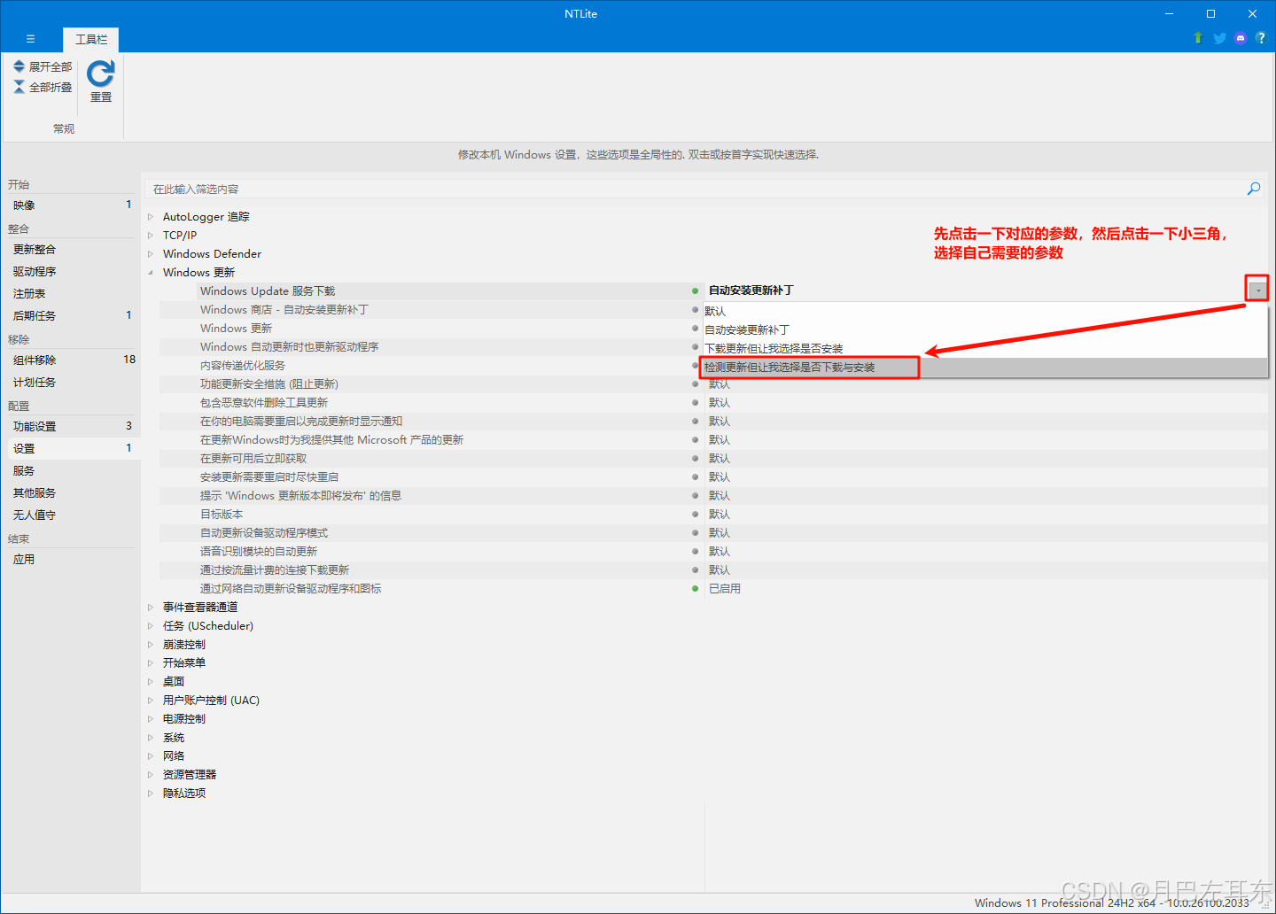Image resolution: width=1276 pixels, height=914 pixels.
Task: Click the help question mark icon
Action: [x=1261, y=38]
